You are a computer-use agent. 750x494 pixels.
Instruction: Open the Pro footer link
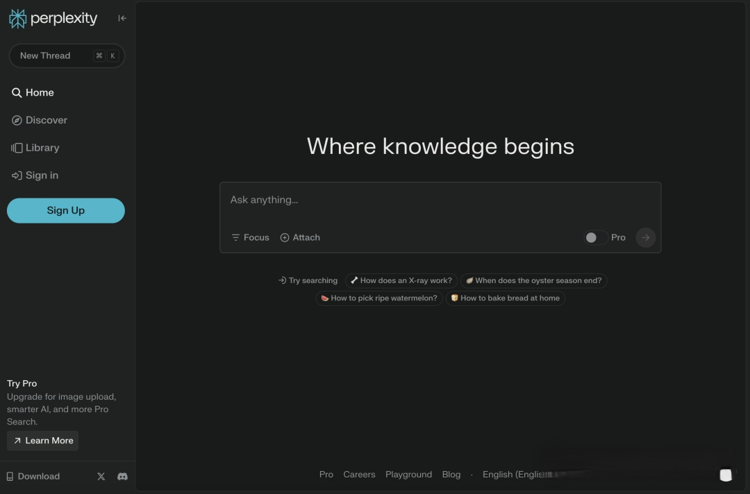326,475
